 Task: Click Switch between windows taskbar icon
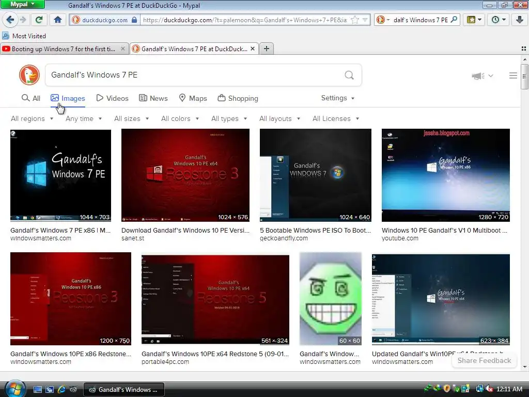50,389
